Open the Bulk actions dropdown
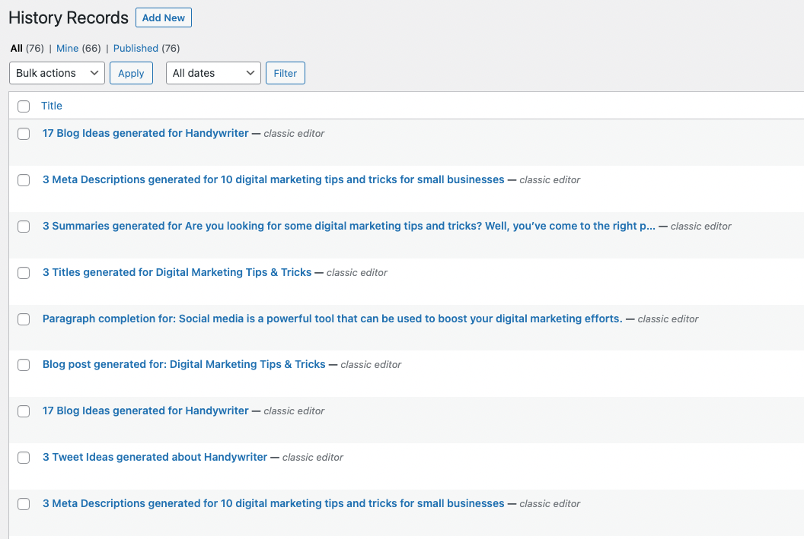The image size is (804, 539). 56,73
